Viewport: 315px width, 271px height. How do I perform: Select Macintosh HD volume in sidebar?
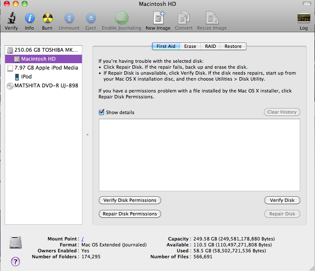pyautogui.click(x=43, y=59)
